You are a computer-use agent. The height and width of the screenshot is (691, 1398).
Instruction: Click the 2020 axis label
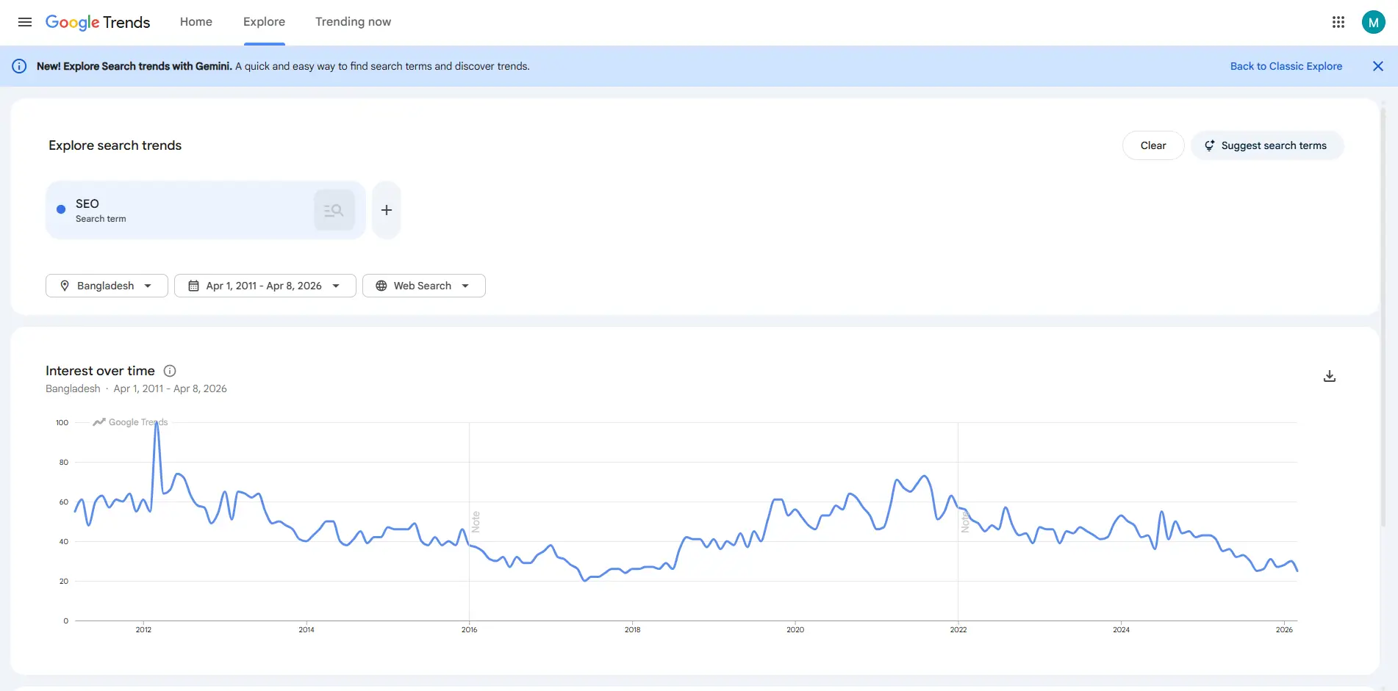tap(795, 629)
